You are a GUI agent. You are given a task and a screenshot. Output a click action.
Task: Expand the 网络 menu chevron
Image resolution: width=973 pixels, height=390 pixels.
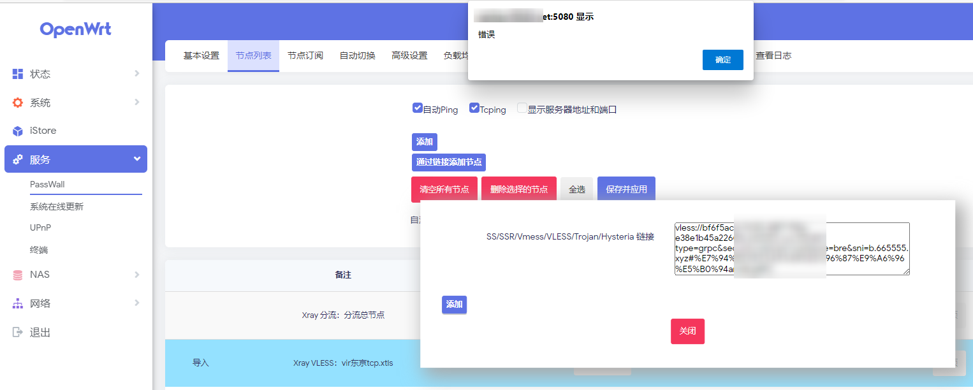pos(136,303)
